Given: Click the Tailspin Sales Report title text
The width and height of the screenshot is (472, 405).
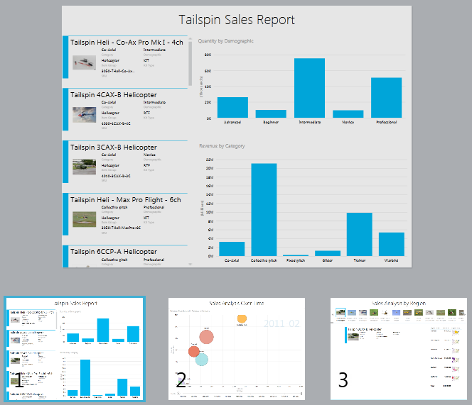Looking at the screenshot, I should point(236,20).
